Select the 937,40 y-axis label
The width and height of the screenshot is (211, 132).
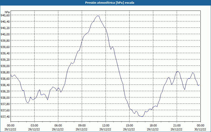click(x=5, y=116)
